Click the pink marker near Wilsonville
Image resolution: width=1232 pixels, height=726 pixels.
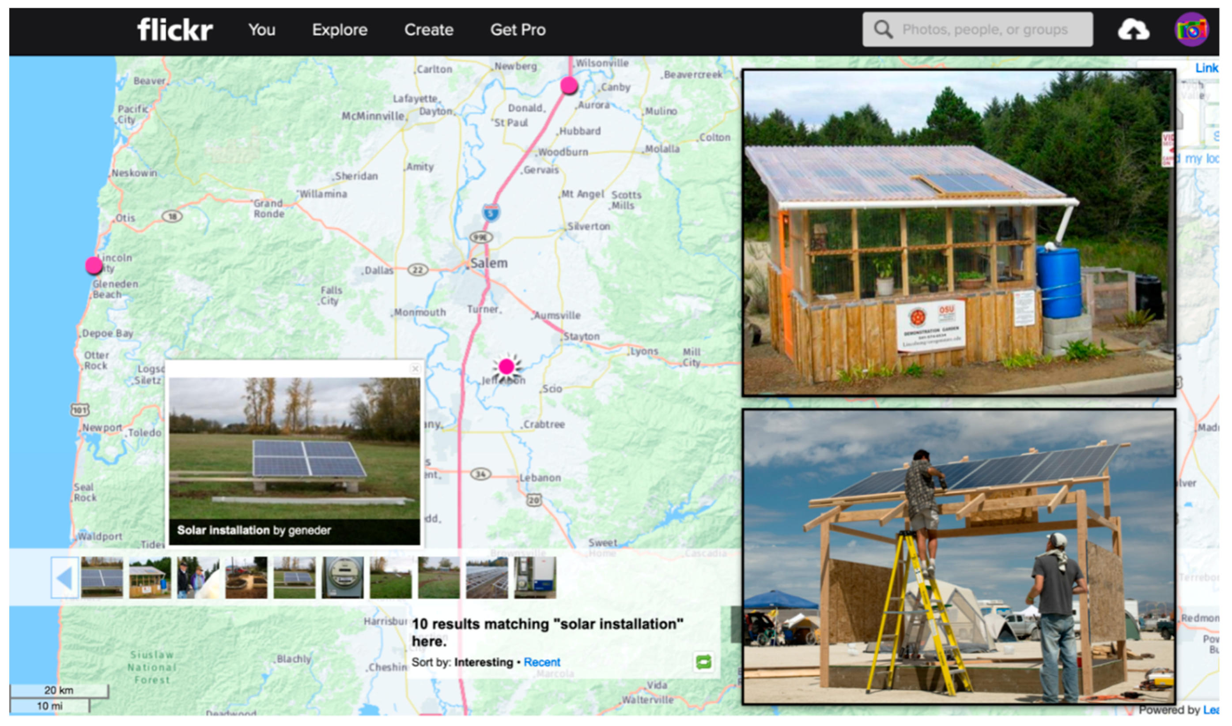(x=569, y=86)
